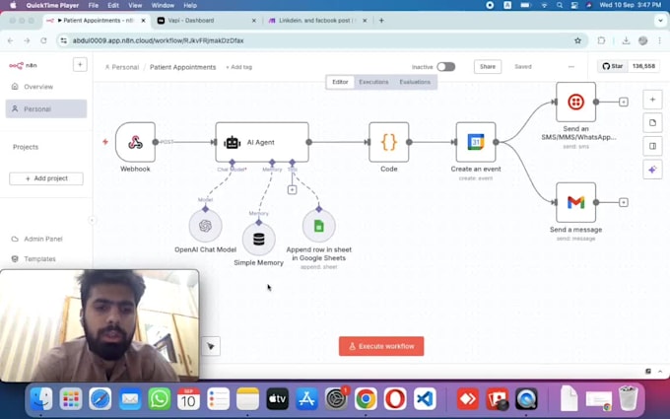Open the Gmail Send a message node

point(575,202)
